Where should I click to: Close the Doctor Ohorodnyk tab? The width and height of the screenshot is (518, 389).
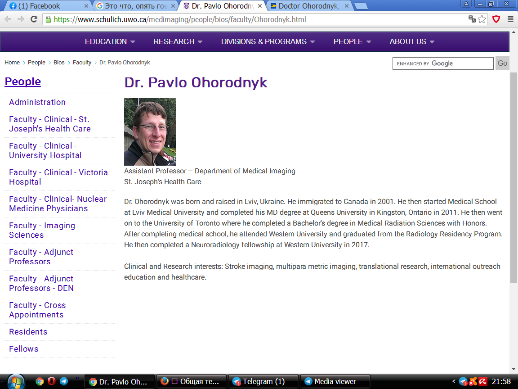[x=347, y=6]
